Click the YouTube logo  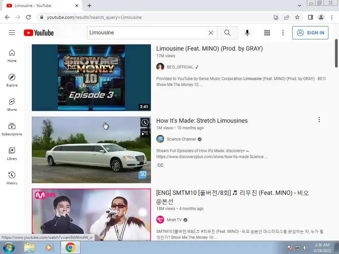(x=39, y=33)
